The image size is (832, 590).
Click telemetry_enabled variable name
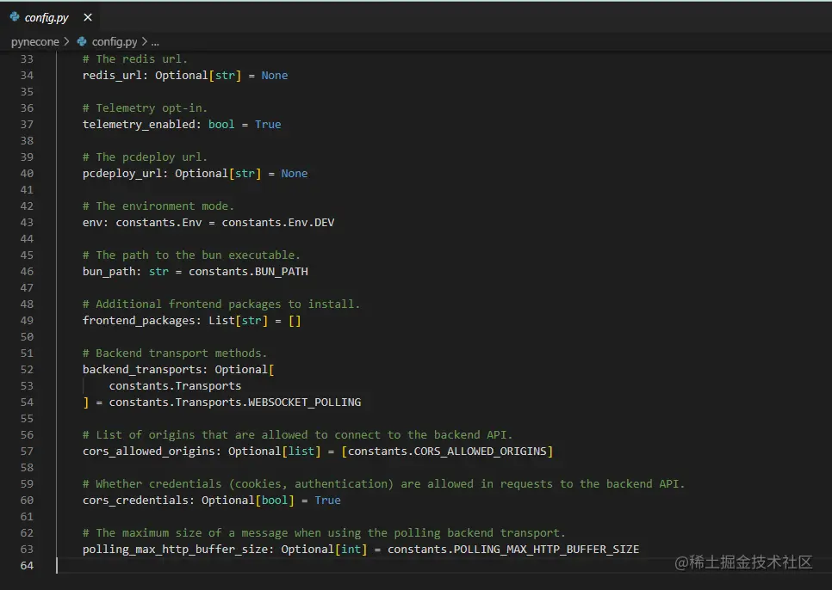tap(139, 125)
